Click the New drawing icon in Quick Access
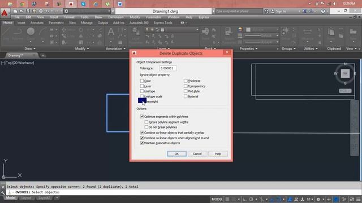 tap(15, 11)
